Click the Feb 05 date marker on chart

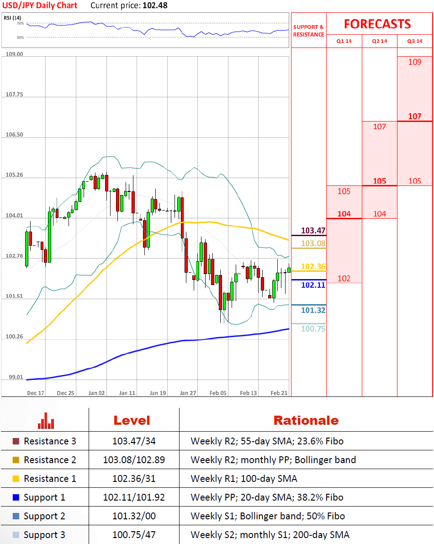coord(218,393)
